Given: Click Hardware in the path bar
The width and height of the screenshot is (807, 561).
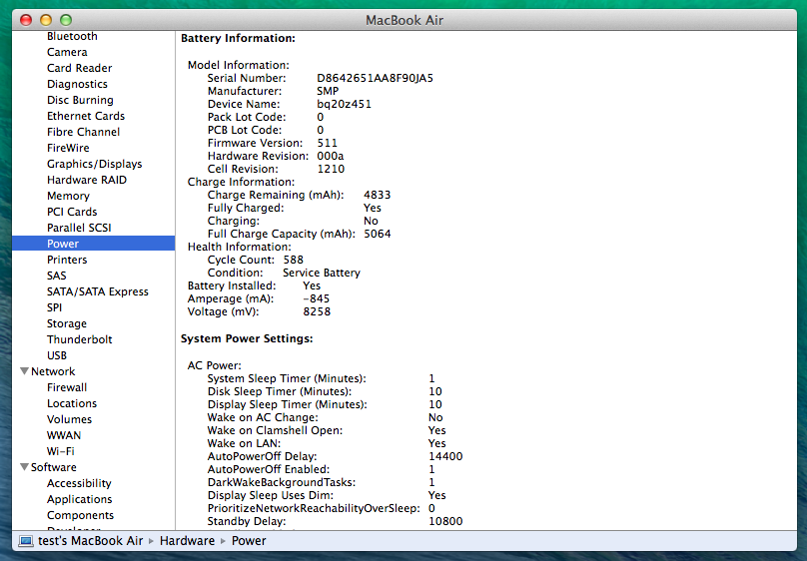Looking at the screenshot, I should [x=187, y=541].
